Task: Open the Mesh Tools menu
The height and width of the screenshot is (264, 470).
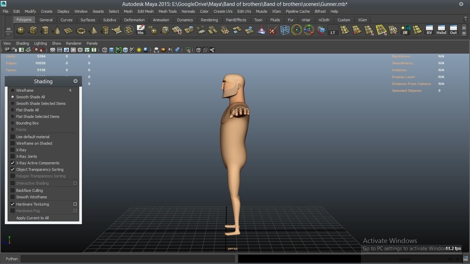Action: [x=168, y=11]
